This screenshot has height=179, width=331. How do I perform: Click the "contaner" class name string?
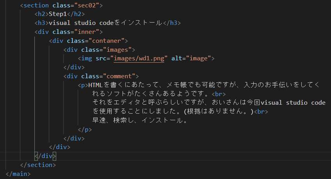(107, 40)
